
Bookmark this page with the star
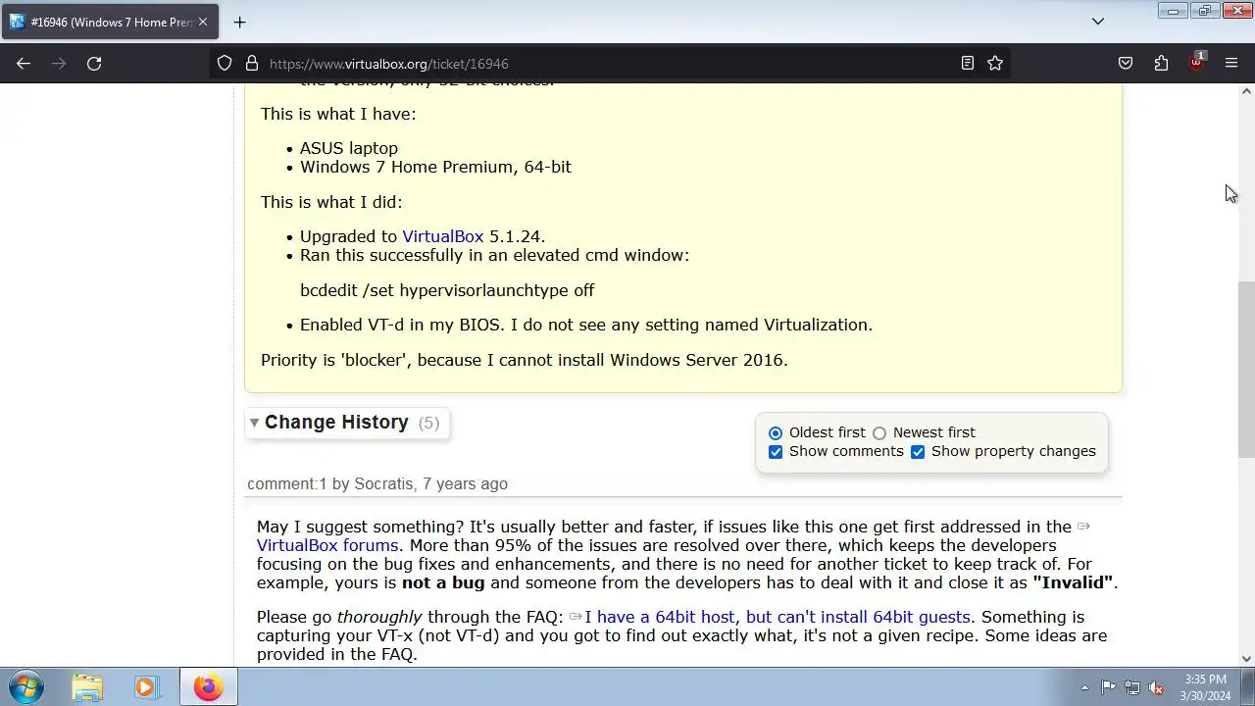(x=995, y=64)
